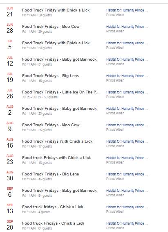Open Aug 30 Food Truck Fridays - Big Lens
The height and width of the screenshot is (232, 168).
pyautogui.click(x=50, y=174)
